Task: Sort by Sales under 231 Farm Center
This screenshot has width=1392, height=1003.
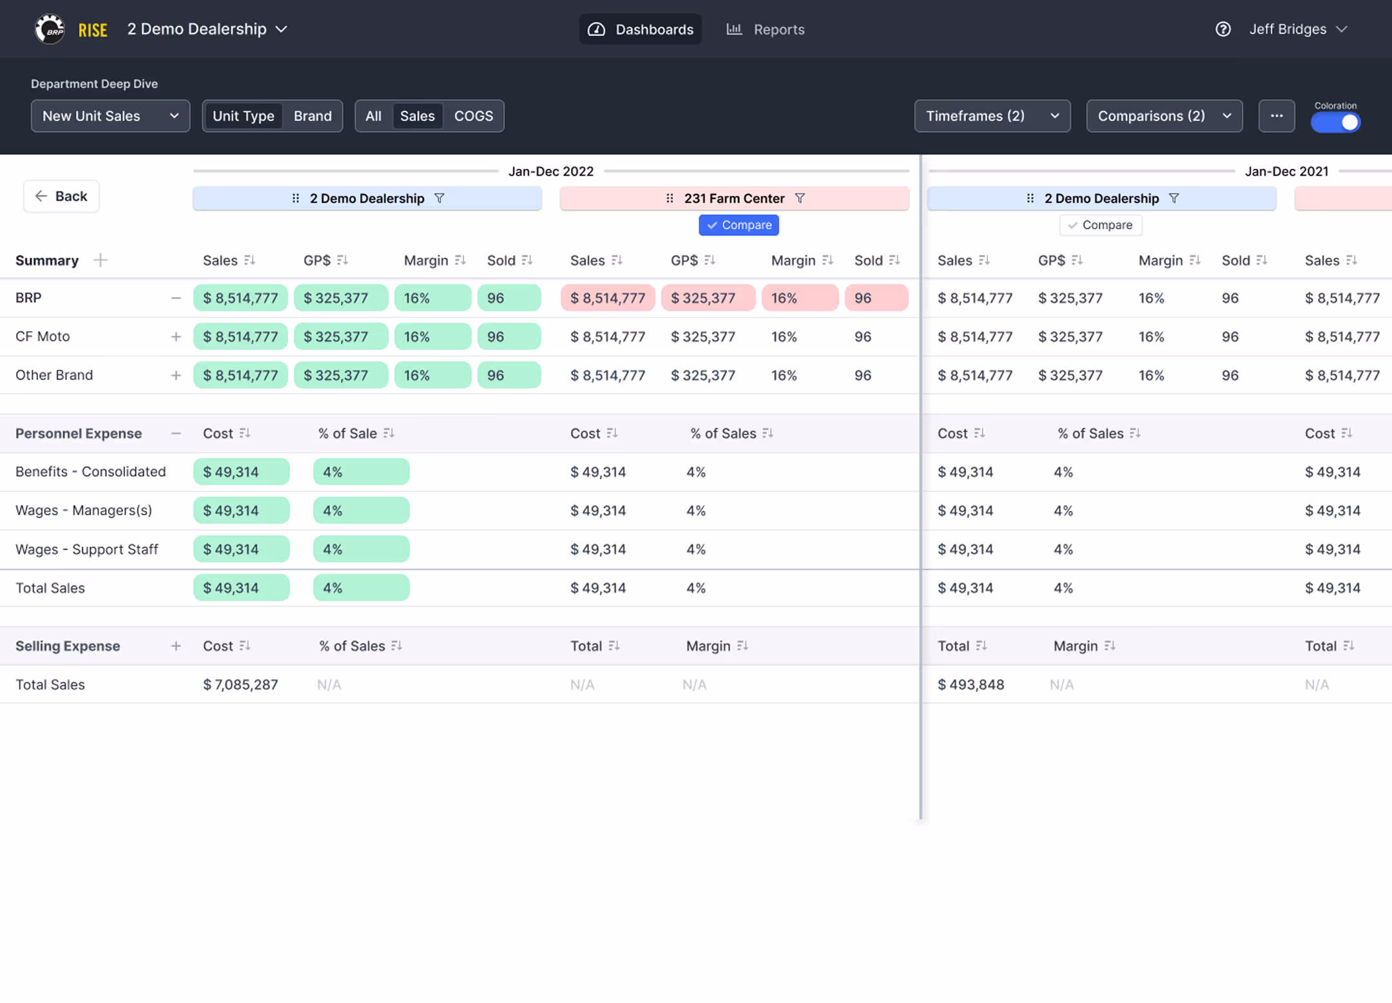Action: [617, 260]
